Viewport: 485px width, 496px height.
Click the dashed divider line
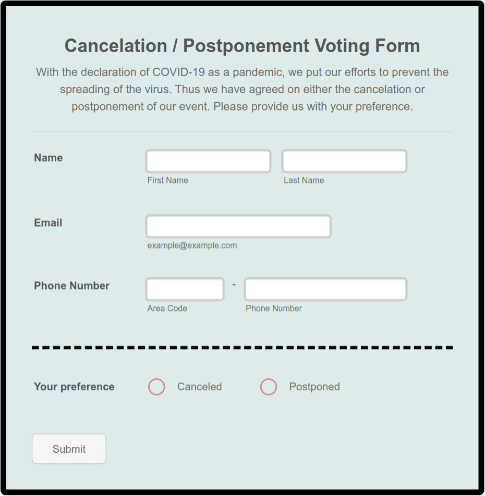(x=242, y=346)
